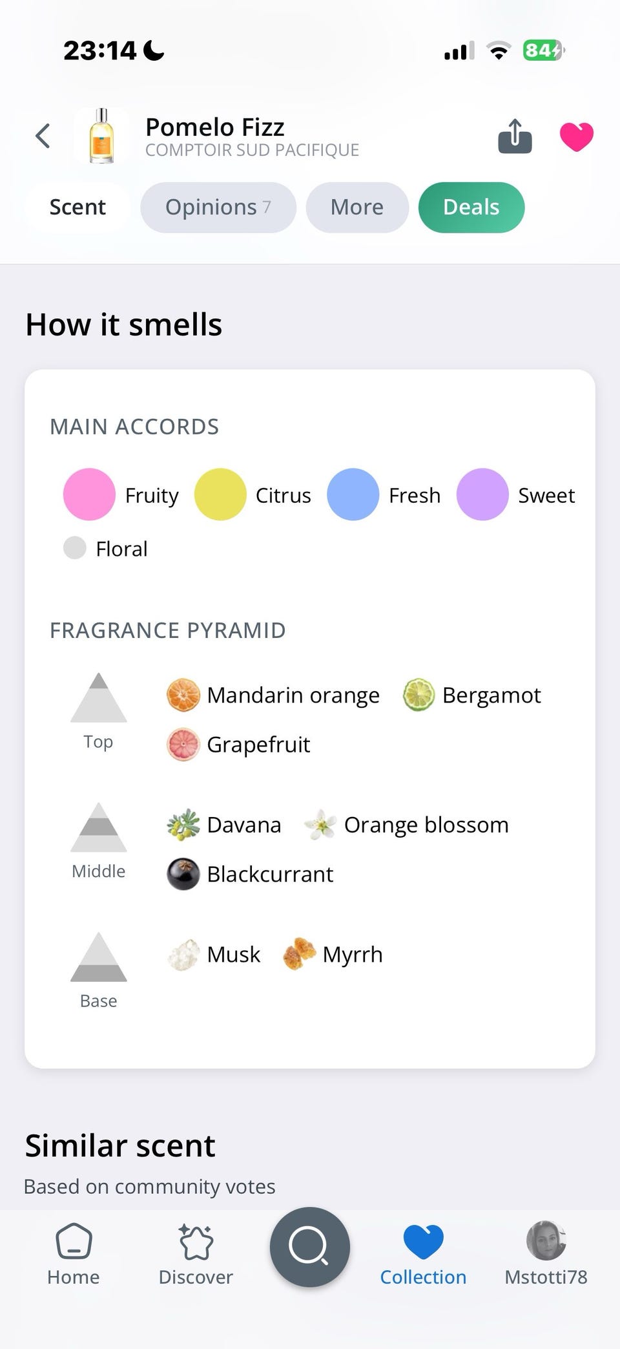Tap the Blackcurrant note icon
This screenshot has width=620, height=1349.
[183, 874]
